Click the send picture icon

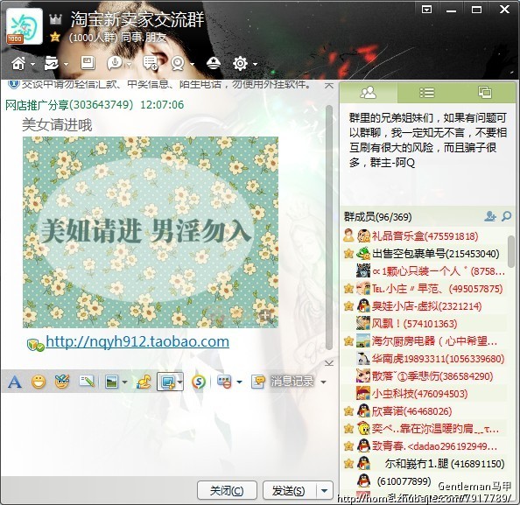tap(112, 382)
